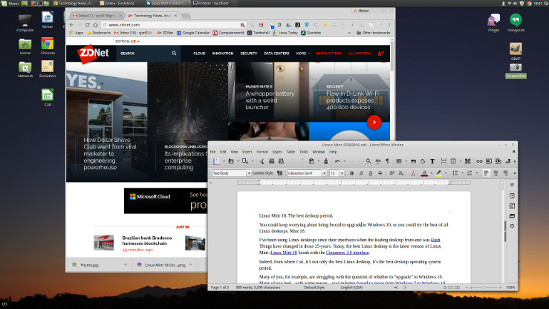549x309 pixels.
Task: Click the Paste icon in Writer toolbar
Action: (x=312, y=161)
